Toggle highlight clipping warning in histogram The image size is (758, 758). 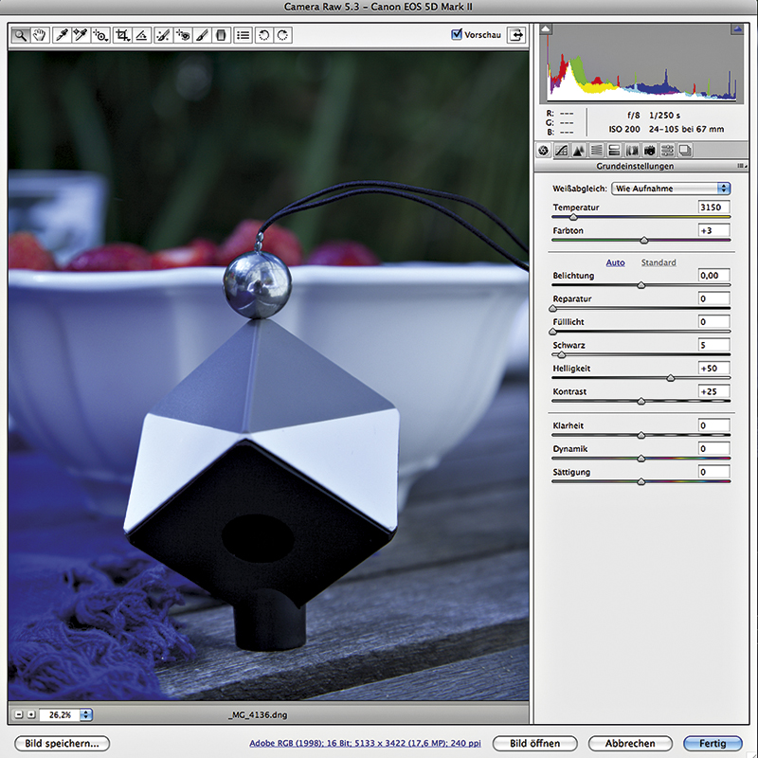coord(736,31)
